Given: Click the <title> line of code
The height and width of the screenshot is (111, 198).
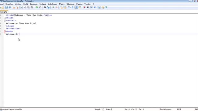Looking at the screenshot, I should 29,15.
